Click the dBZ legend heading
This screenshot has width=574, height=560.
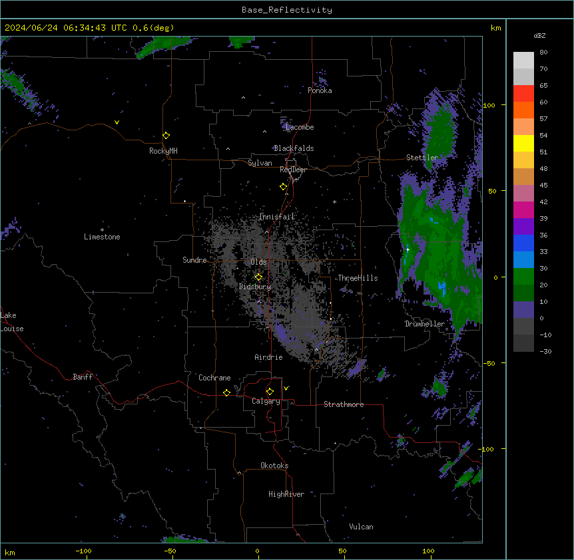(x=539, y=35)
